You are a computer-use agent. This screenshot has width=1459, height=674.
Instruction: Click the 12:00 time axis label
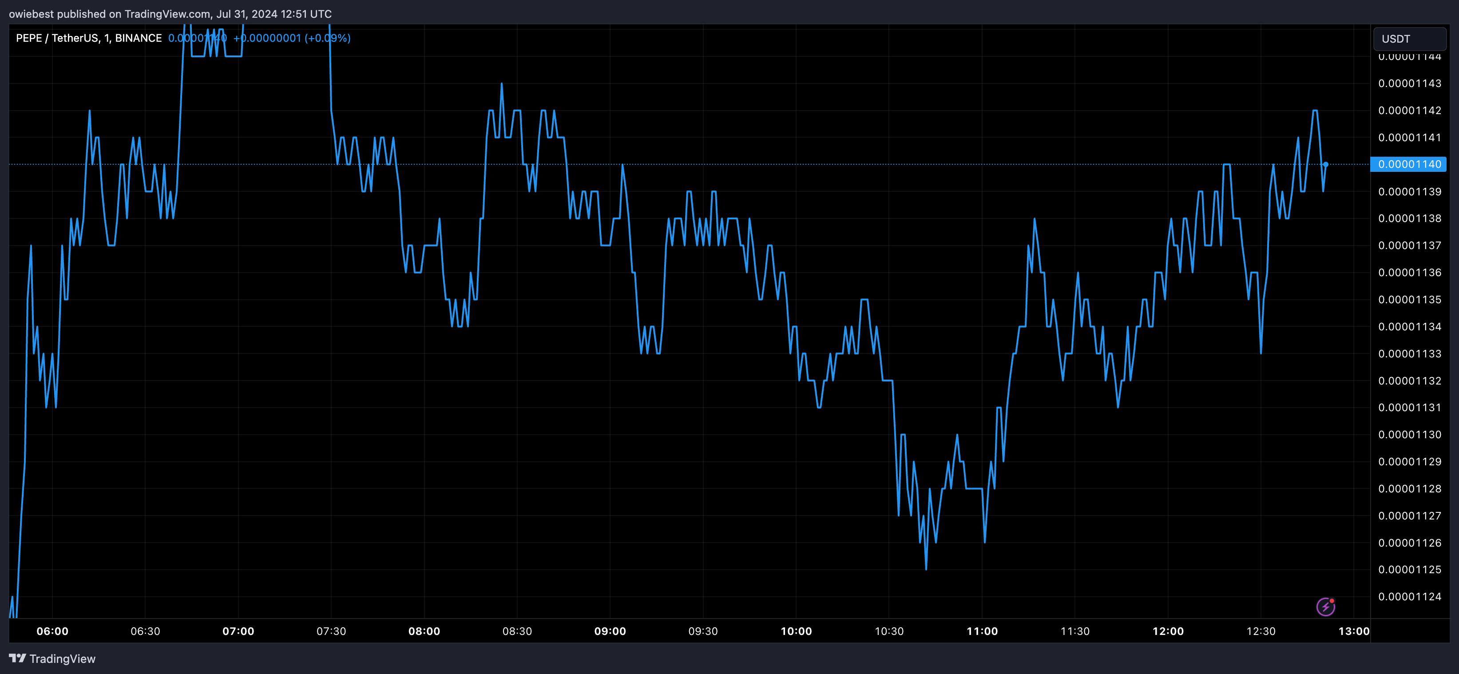(1168, 631)
